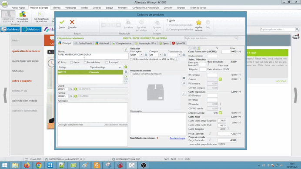Check the Fora de linha checkbox

(85, 62)
